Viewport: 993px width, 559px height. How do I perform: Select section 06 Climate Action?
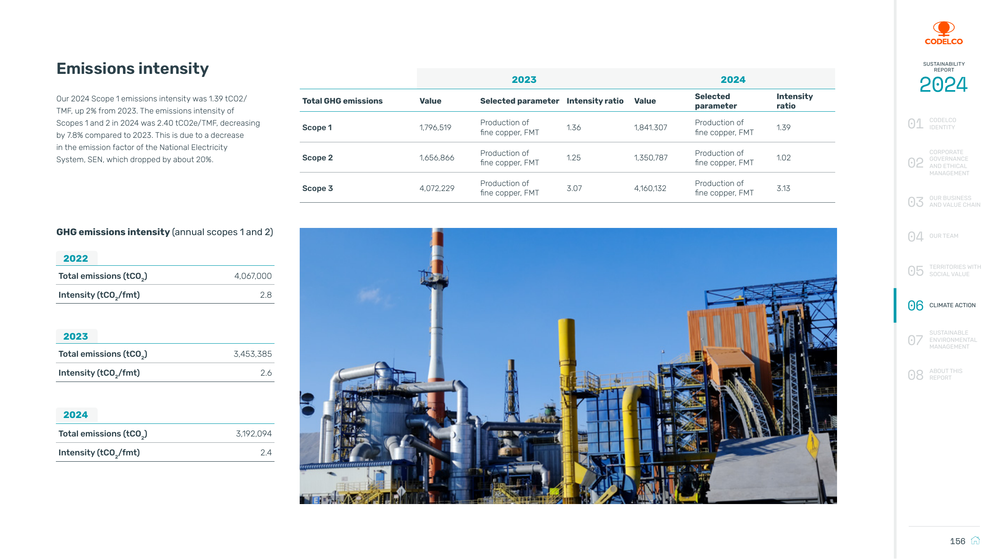(942, 305)
